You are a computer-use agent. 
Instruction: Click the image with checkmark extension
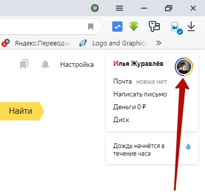(176, 28)
